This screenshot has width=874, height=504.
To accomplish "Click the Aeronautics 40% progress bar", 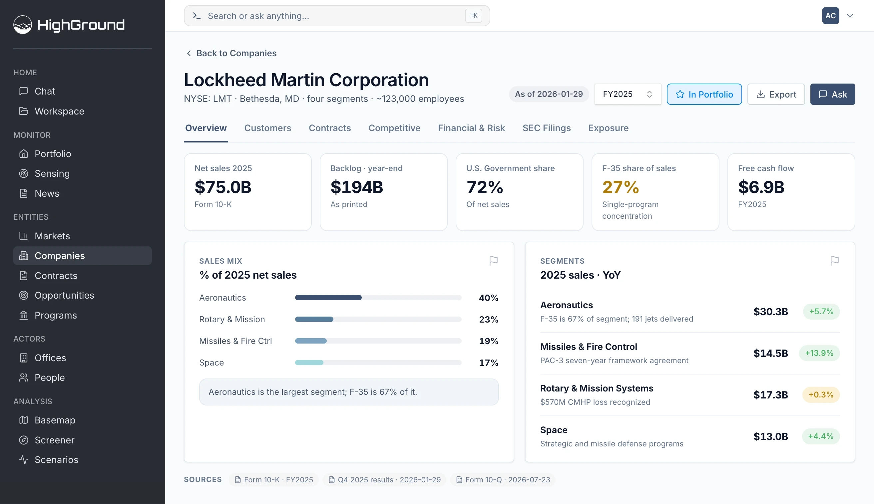I will pyautogui.click(x=378, y=298).
